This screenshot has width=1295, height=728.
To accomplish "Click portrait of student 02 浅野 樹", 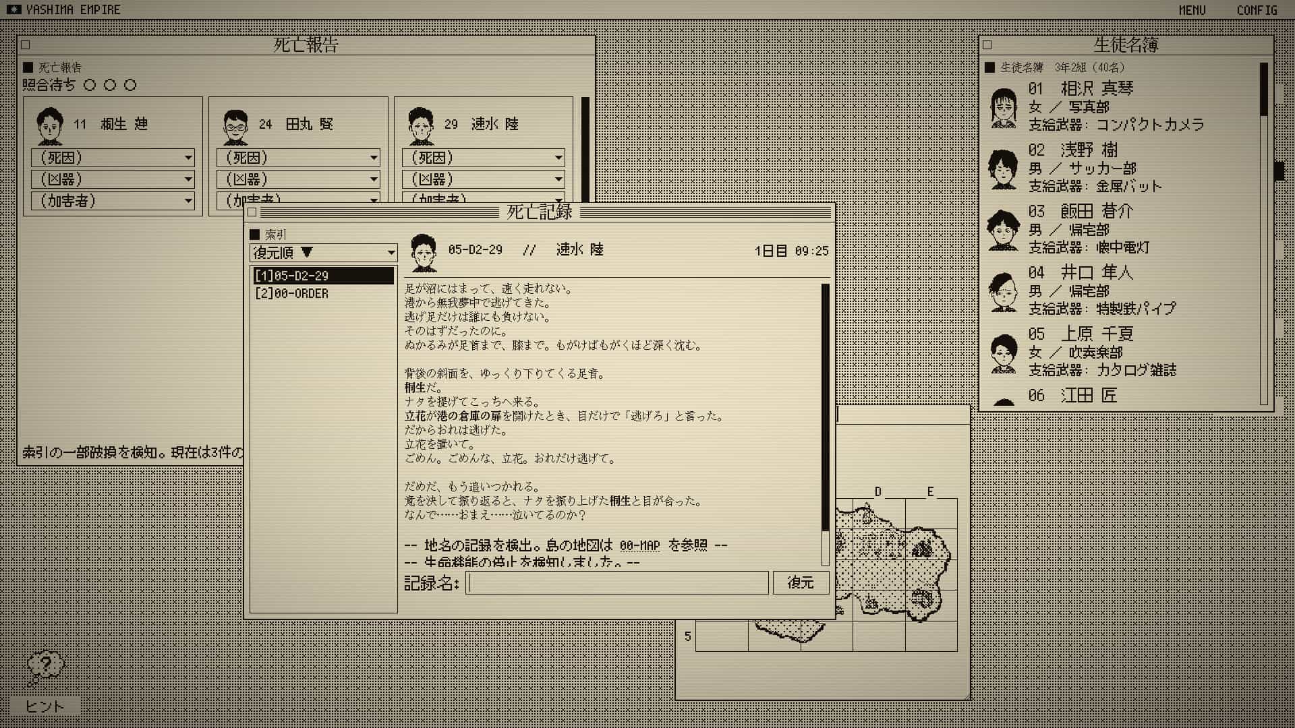I will click(1004, 169).
